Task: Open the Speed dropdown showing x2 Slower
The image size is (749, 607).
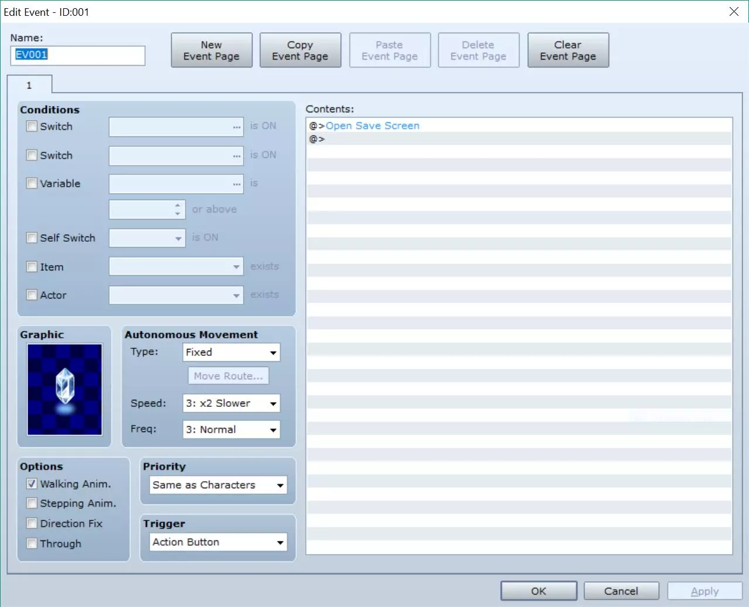Action: pyautogui.click(x=231, y=403)
